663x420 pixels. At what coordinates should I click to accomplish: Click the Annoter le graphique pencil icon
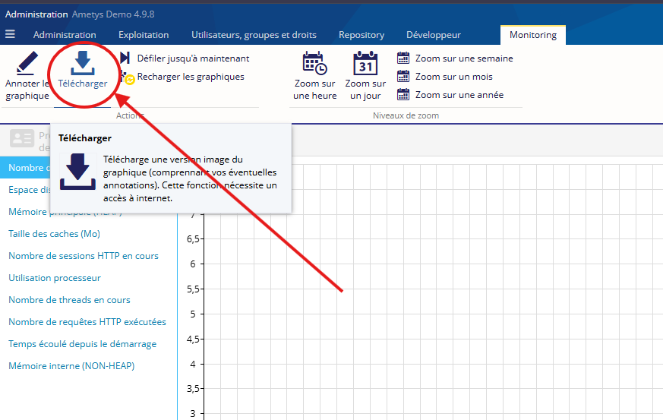coord(27,63)
